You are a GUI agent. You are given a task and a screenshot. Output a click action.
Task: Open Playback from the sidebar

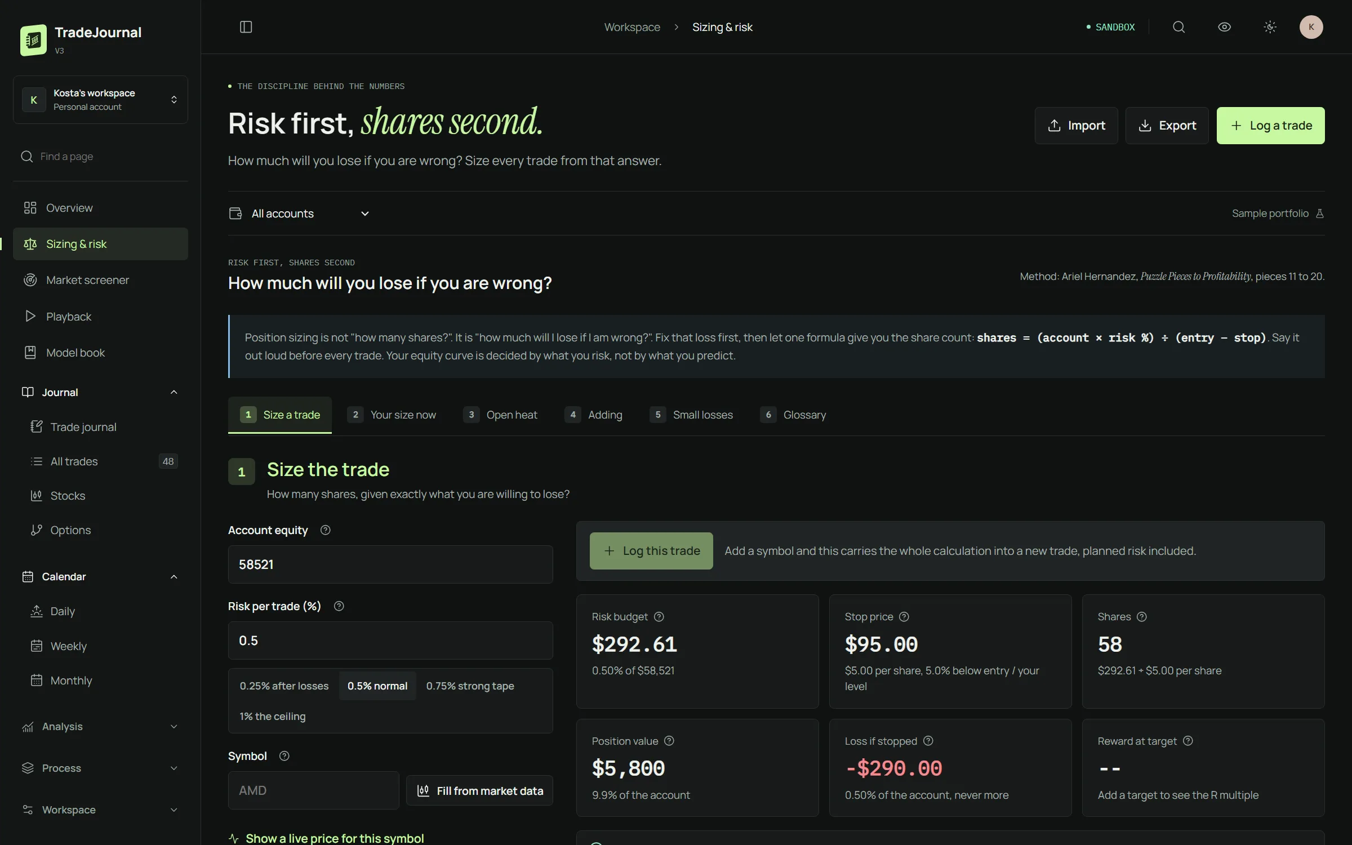tap(100, 317)
